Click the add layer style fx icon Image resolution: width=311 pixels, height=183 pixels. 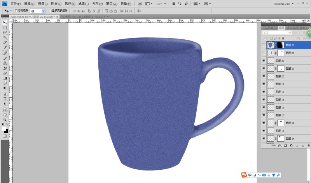[280, 146]
